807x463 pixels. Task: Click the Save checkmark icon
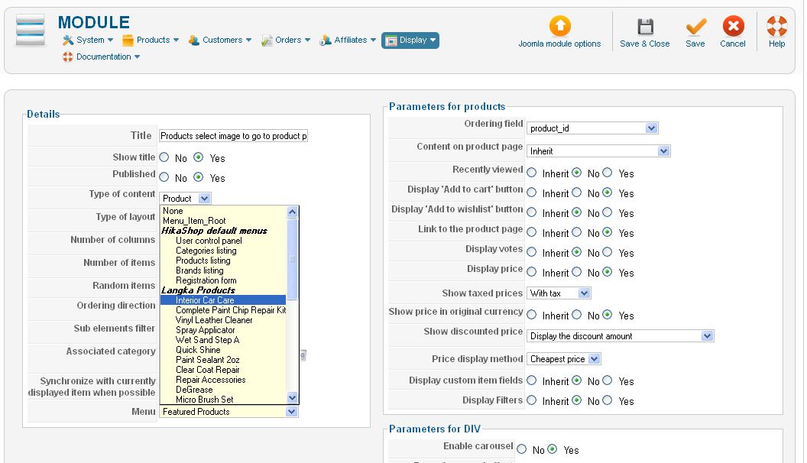(695, 27)
